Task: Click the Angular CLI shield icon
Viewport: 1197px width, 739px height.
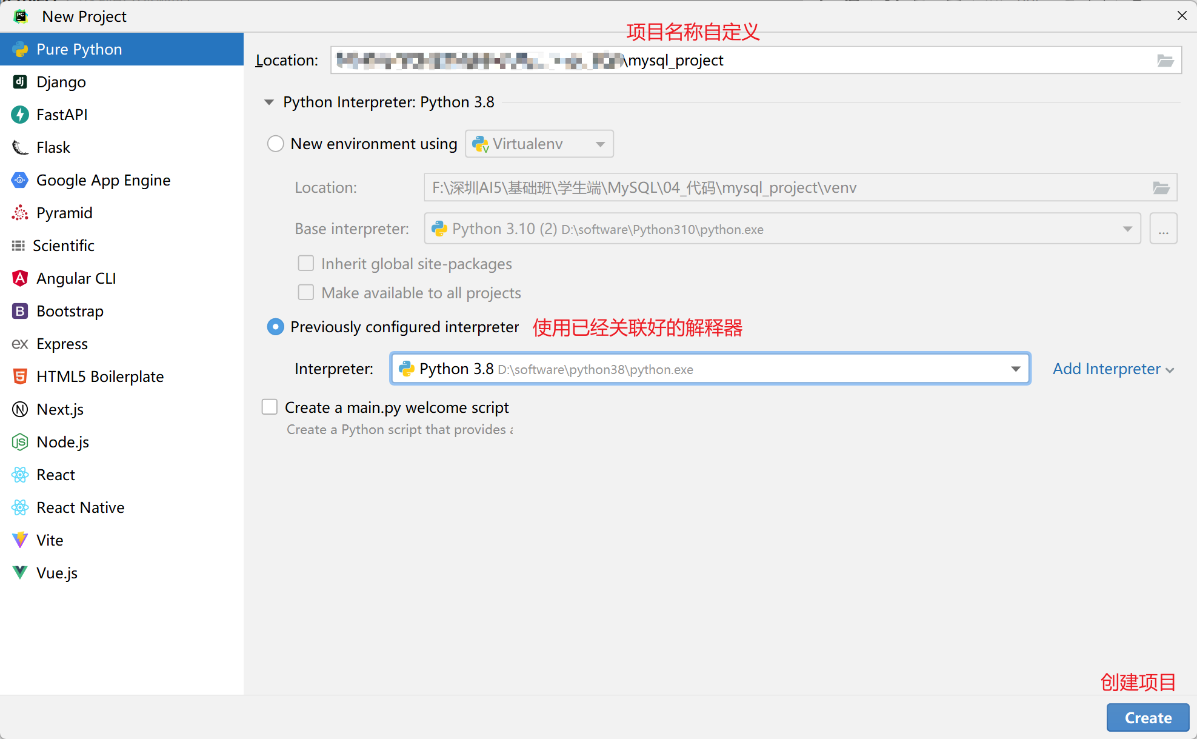Action: pos(20,278)
